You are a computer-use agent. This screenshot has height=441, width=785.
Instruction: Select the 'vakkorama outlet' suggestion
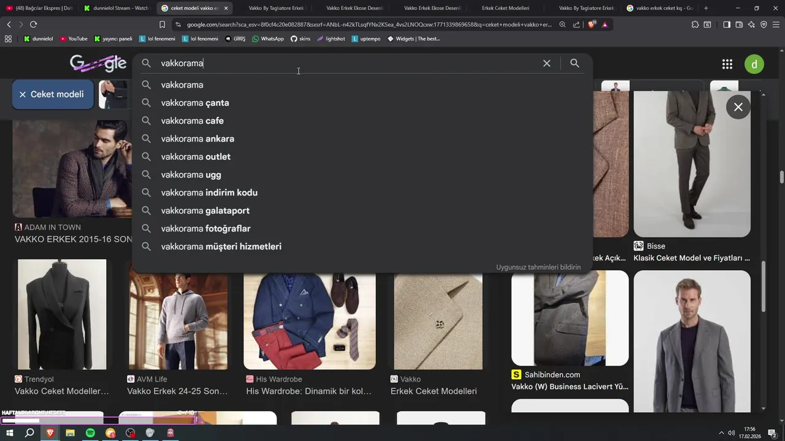[x=362, y=157]
